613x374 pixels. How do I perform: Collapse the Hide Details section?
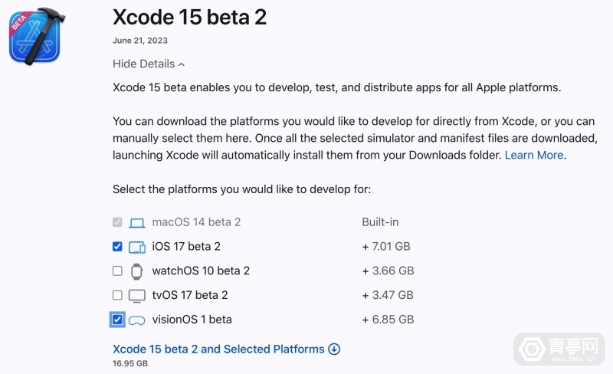coord(149,64)
